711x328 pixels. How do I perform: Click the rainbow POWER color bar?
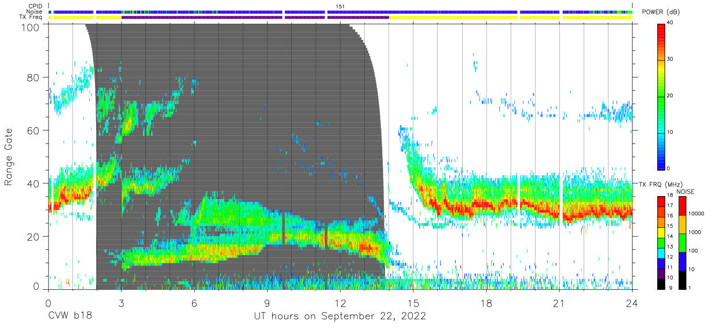pos(661,96)
